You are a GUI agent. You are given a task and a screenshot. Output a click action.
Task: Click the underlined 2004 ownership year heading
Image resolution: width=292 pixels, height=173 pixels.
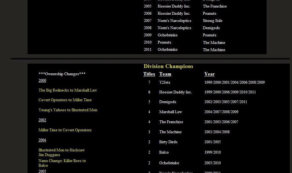coord(42,140)
